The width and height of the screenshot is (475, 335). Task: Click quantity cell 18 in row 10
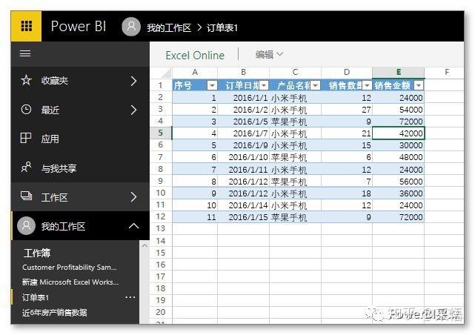(x=347, y=193)
